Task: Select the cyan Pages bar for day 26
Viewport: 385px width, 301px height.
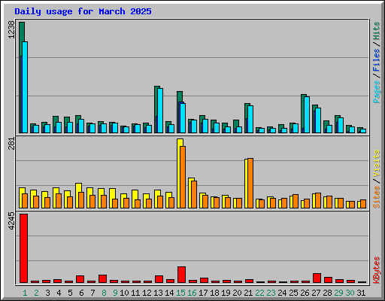Action: 307,114
